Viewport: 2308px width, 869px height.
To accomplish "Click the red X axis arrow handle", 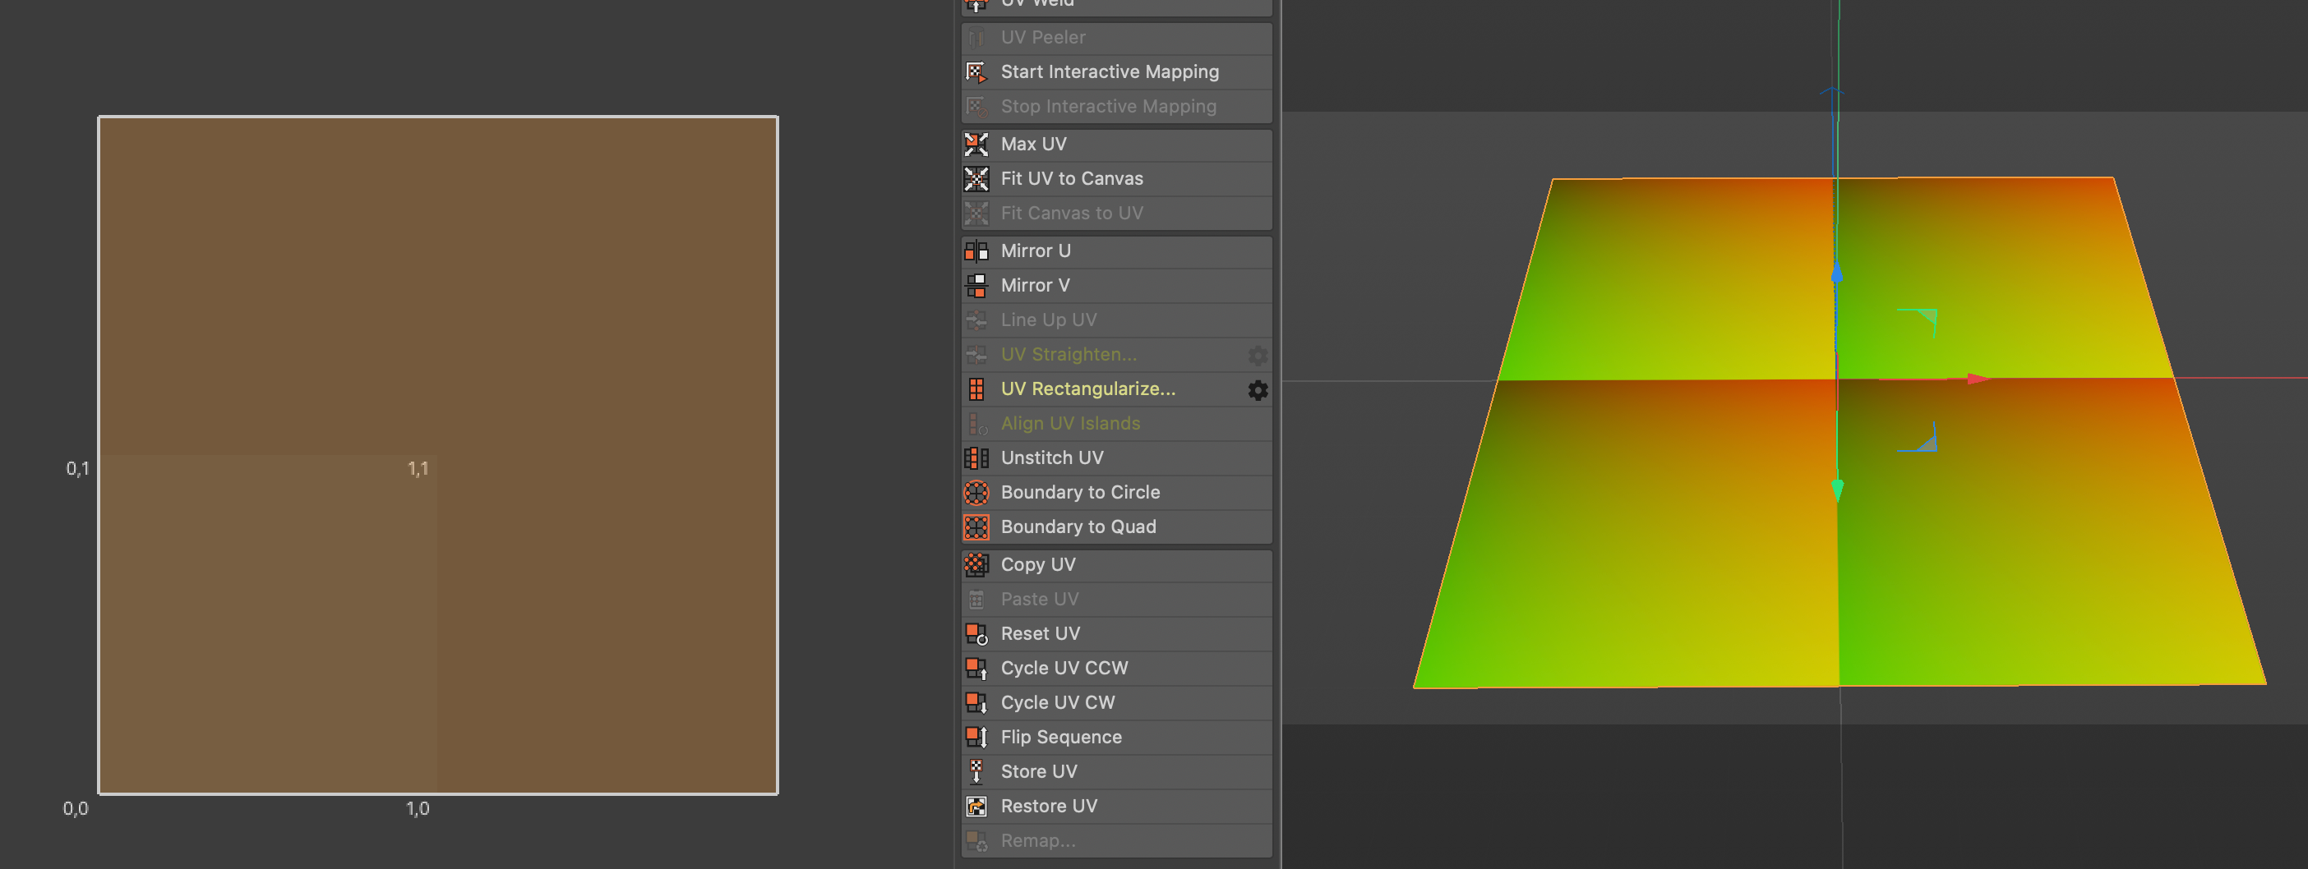I will tap(1978, 379).
